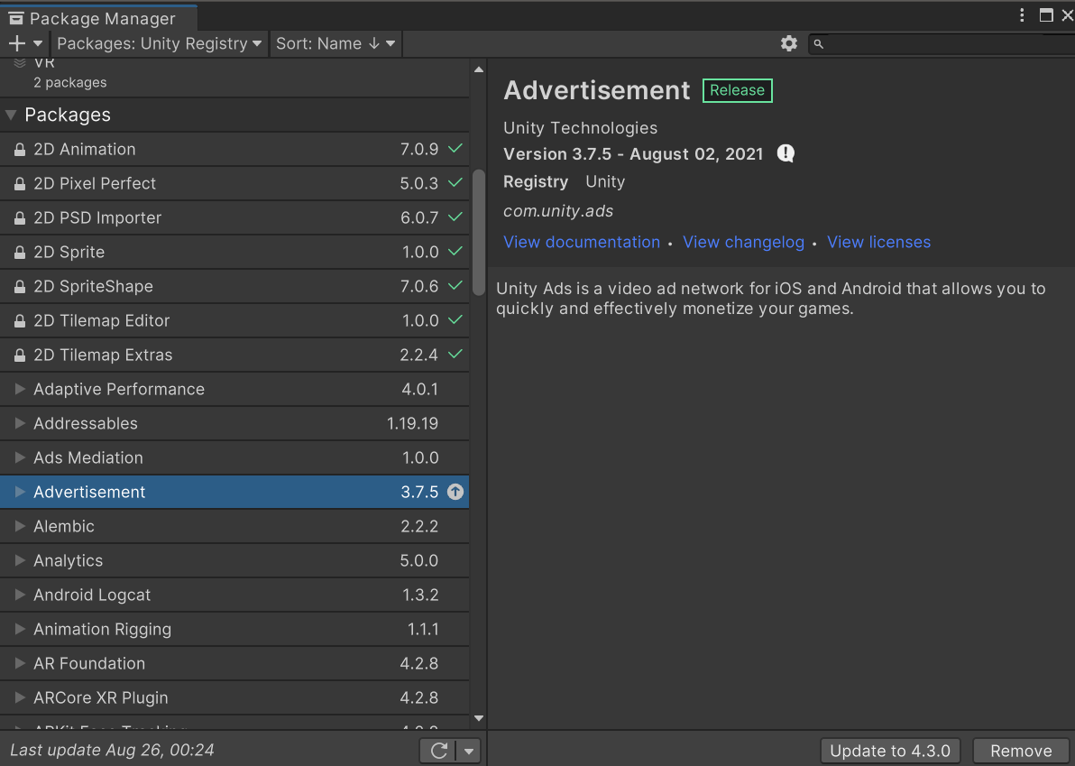Click the package list scroll up arrow
This screenshot has width=1075, height=766.
(x=479, y=69)
